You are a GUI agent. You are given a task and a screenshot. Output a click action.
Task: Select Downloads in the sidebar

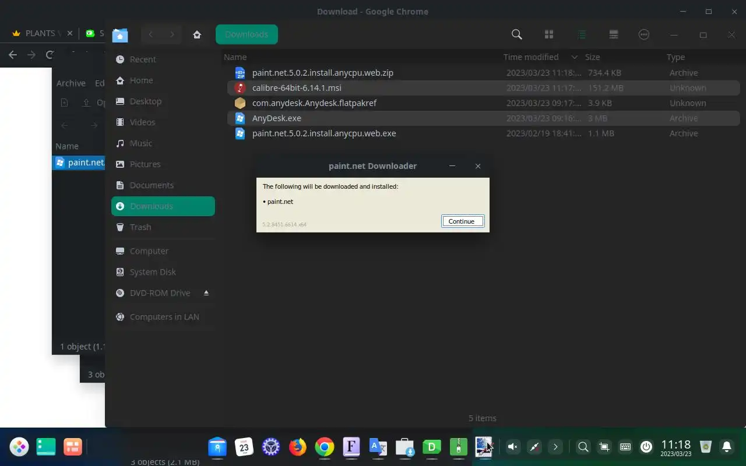tap(163, 206)
